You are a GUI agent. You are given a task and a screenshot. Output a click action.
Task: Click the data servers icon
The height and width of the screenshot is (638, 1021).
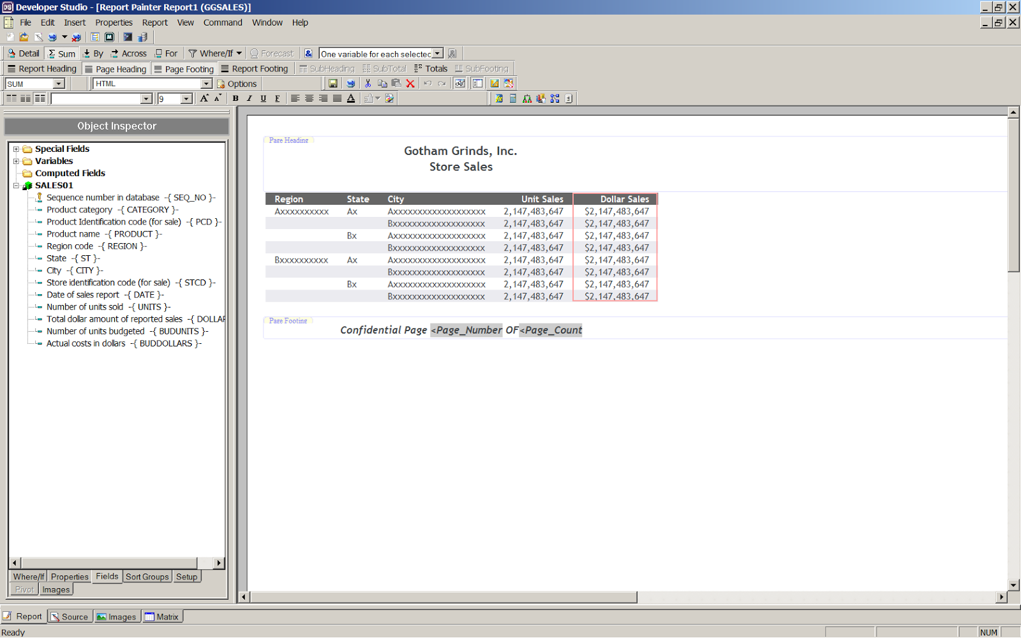142,37
